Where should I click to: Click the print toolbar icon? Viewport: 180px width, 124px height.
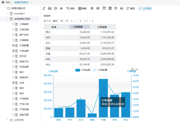point(121,8)
